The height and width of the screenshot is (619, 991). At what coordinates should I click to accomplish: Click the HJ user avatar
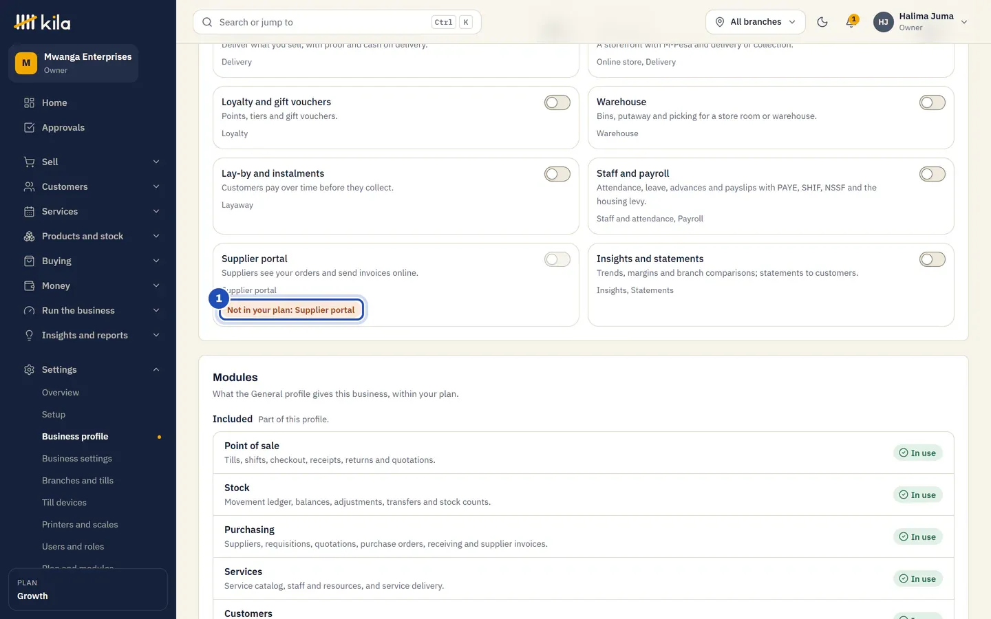(884, 22)
